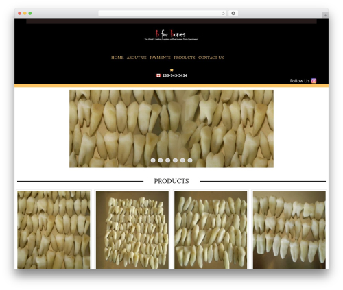Close the window with the red button

point(20,13)
